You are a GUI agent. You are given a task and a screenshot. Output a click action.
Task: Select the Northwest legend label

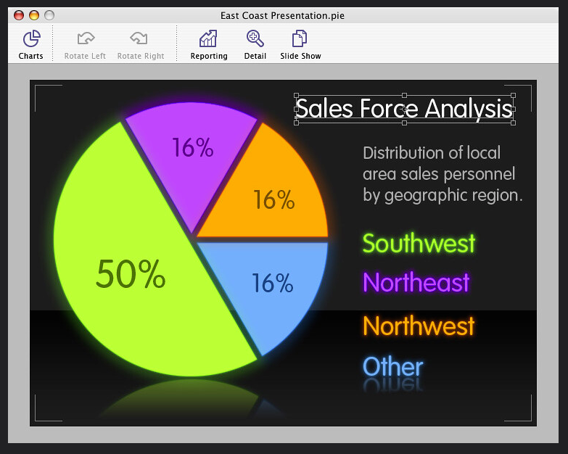click(x=419, y=326)
